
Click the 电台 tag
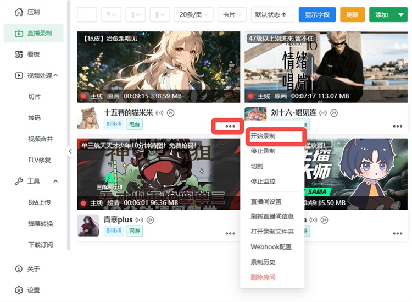[134, 124]
